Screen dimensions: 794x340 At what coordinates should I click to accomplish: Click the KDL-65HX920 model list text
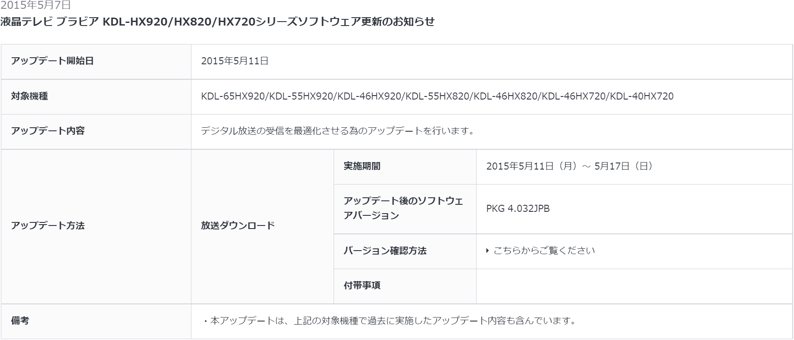coord(437,96)
